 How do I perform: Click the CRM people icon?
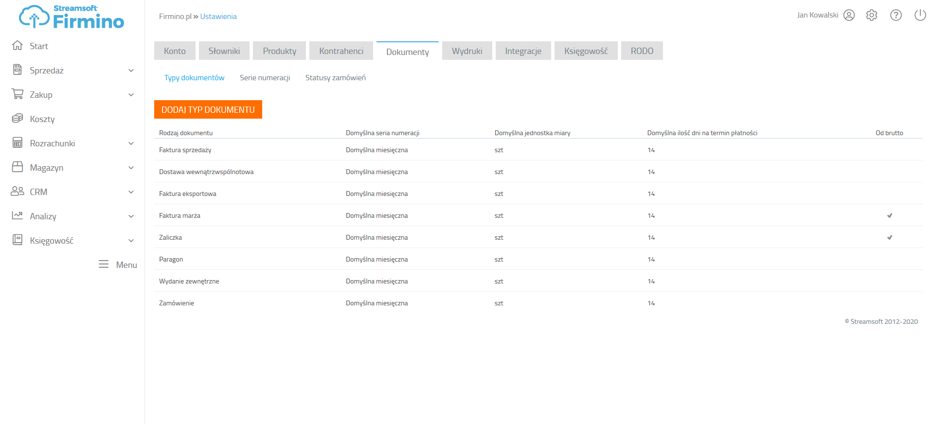(x=18, y=192)
